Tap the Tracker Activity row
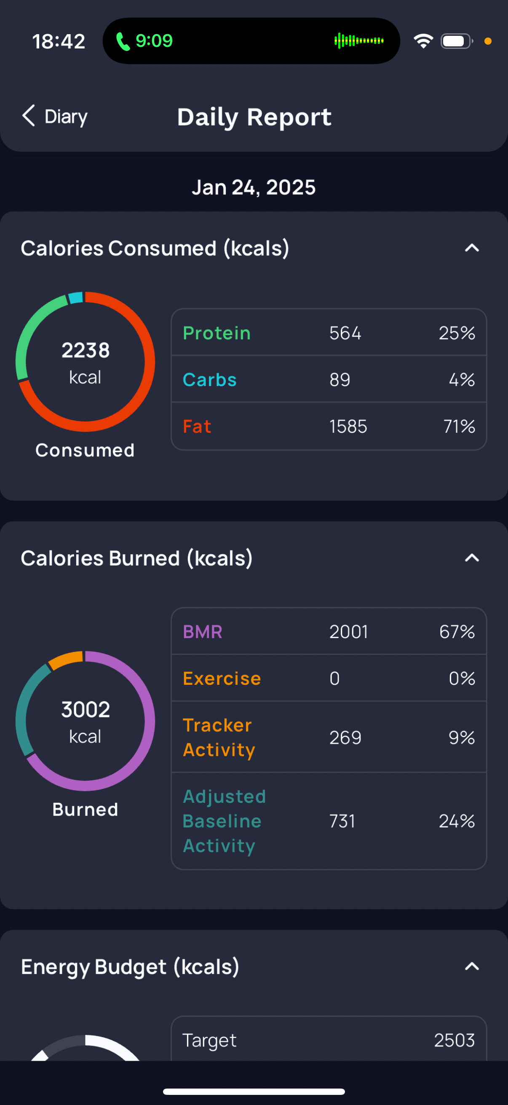 [x=329, y=738]
